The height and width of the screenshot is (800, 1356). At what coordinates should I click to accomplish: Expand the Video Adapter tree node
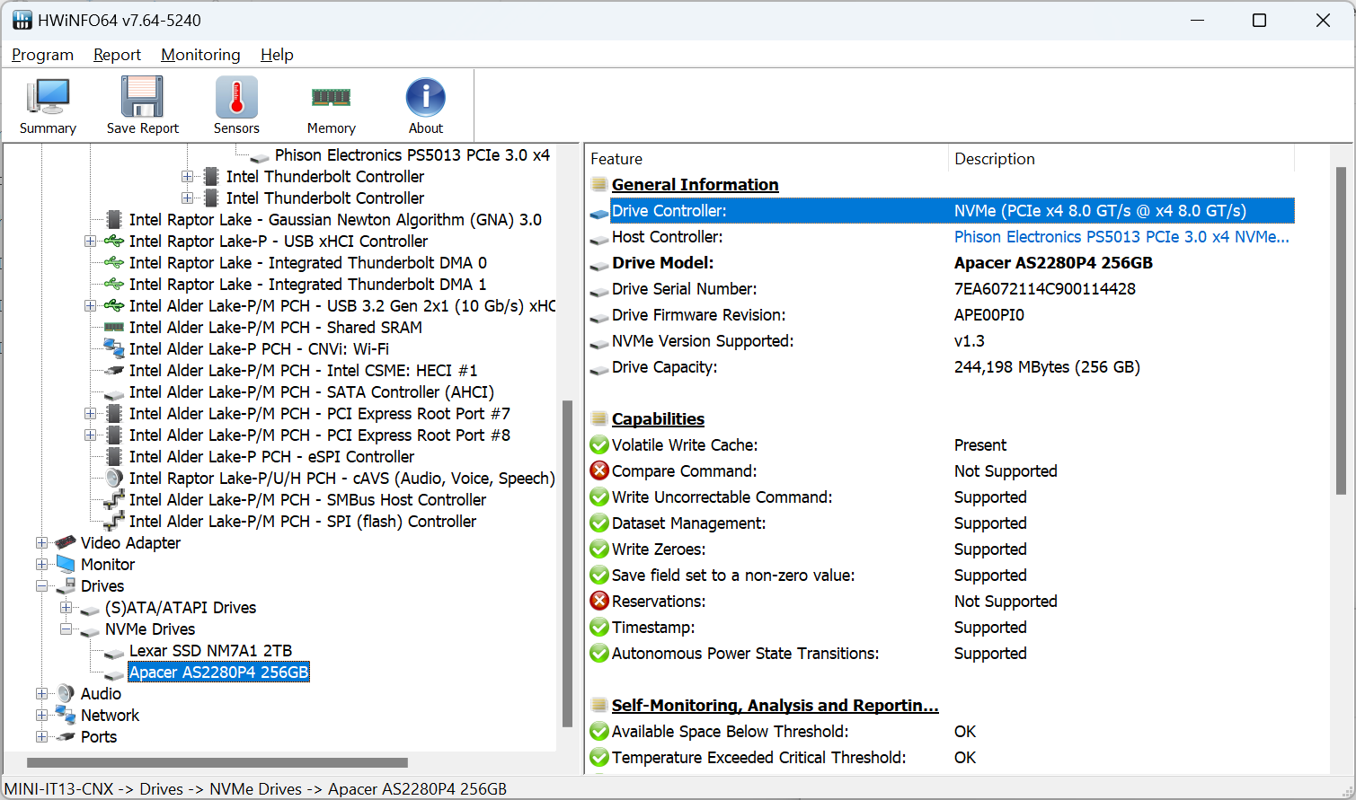pyautogui.click(x=41, y=542)
